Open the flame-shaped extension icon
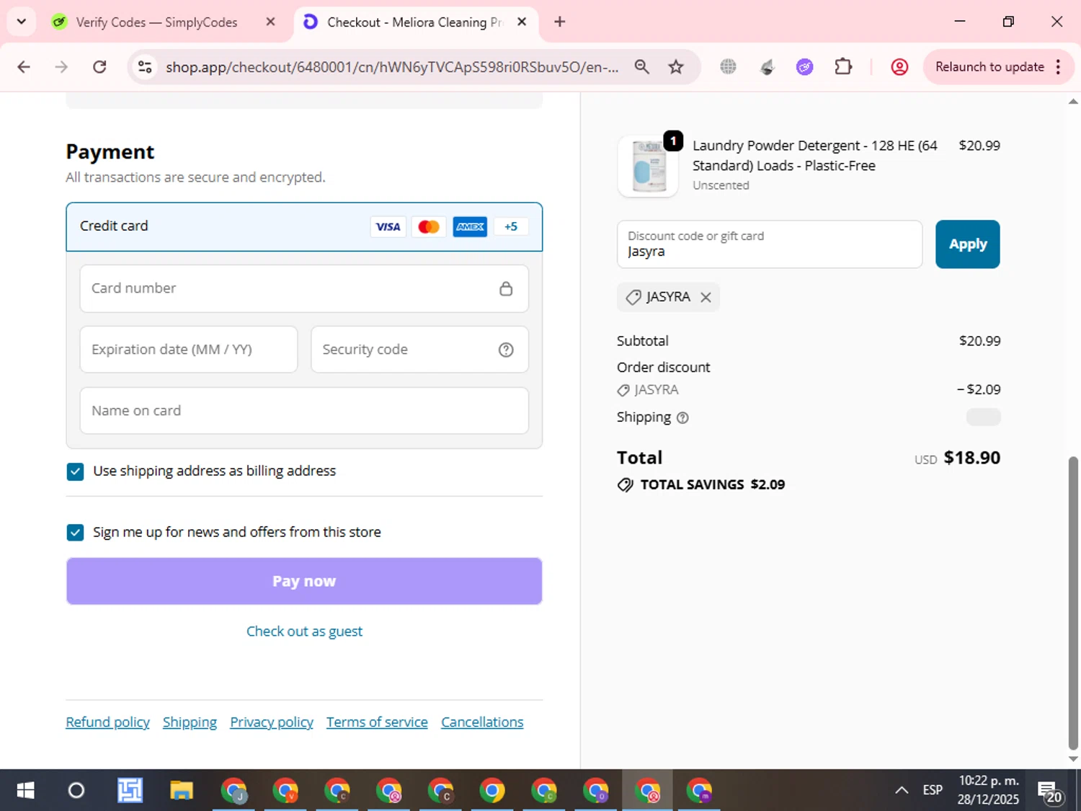This screenshot has width=1081, height=811. 767,67
